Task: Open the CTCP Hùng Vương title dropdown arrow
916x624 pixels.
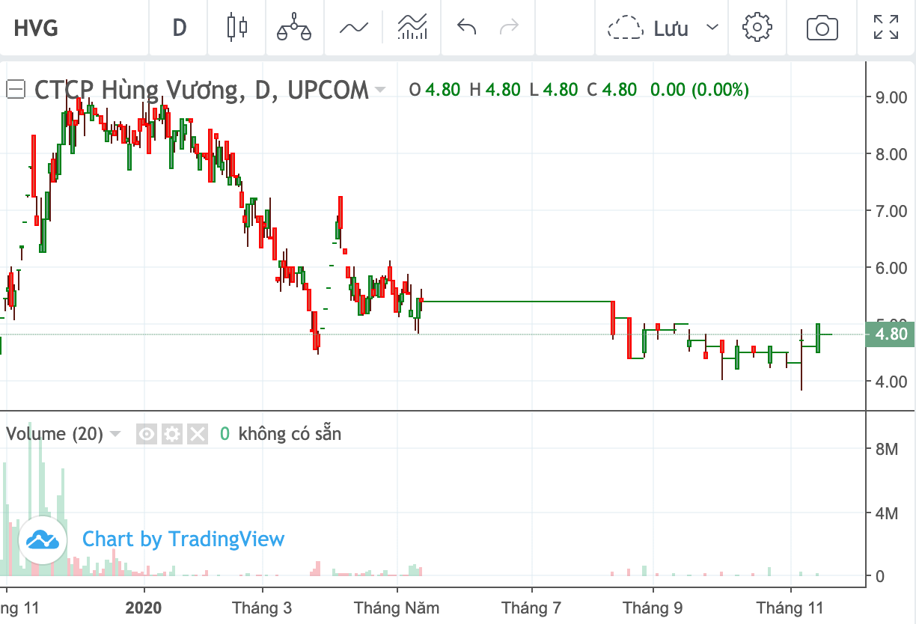Action: click(x=380, y=91)
